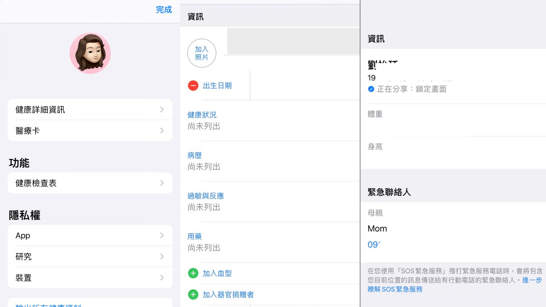This screenshot has width=546, height=307.
Task: Select the 研究 privacy item
Action: click(x=24, y=257)
